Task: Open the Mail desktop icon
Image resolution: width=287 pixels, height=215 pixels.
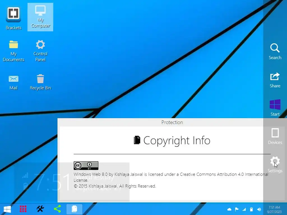Action: [13, 82]
